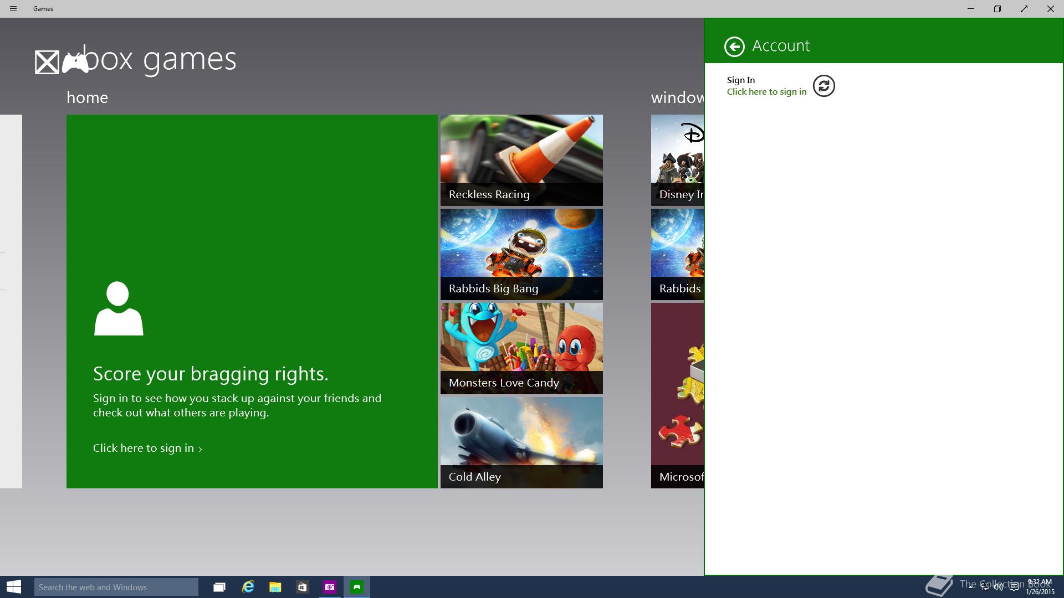Click 'Click here to sign in' on home tile
Viewport: 1064px width, 598px height.
pyautogui.click(x=147, y=448)
